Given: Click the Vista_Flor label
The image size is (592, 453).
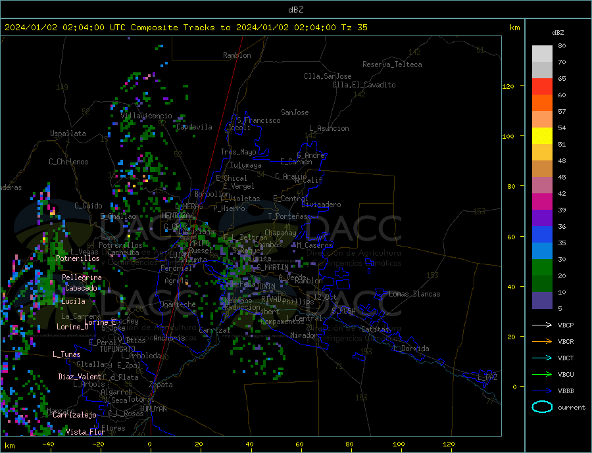Looking at the screenshot, I should (x=86, y=432).
